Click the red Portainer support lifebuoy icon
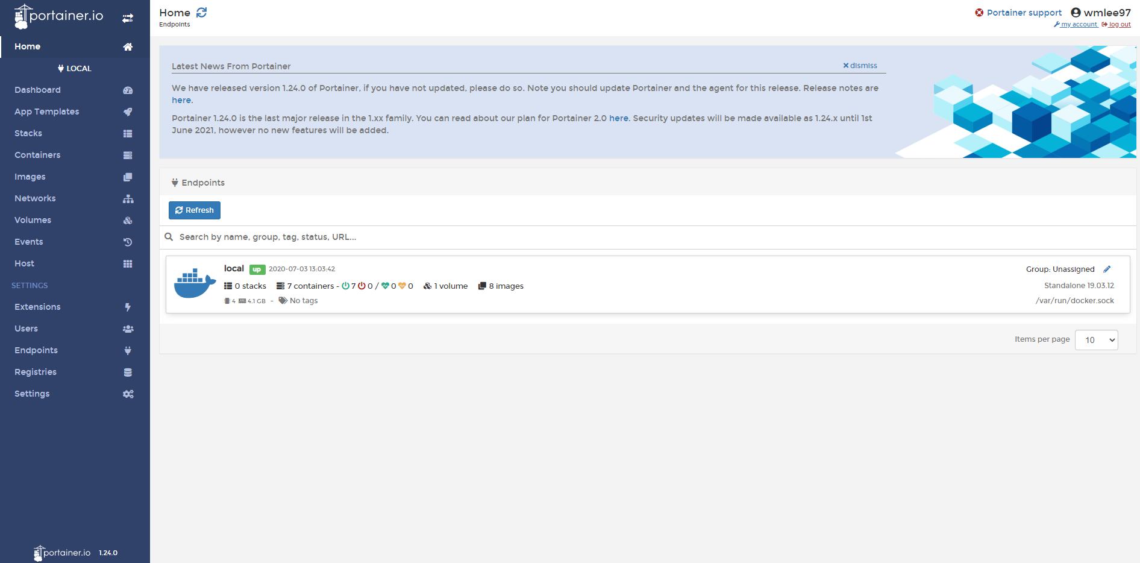The width and height of the screenshot is (1140, 563). pyautogui.click(x=979, y=13)
